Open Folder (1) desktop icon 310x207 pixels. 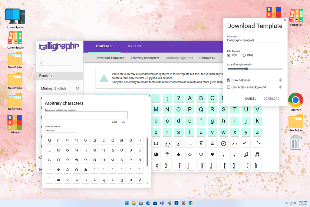(296, 17)
